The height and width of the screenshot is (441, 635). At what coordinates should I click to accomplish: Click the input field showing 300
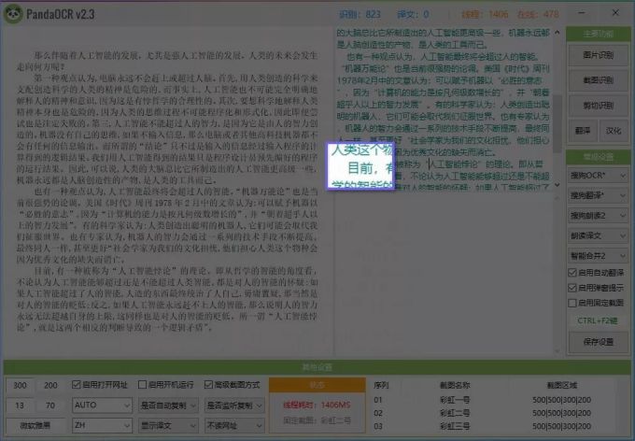pyautogui.click(x=20, y=385)
